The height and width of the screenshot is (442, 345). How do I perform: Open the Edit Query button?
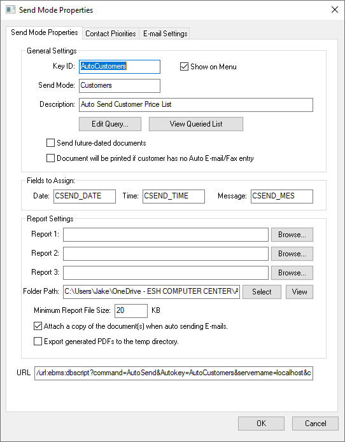coord(110,124)
